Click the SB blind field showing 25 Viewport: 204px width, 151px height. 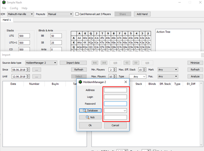[x=56, y=43]
